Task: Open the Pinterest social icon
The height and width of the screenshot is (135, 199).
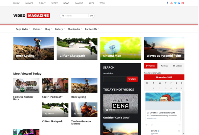Action: [183, 3]
